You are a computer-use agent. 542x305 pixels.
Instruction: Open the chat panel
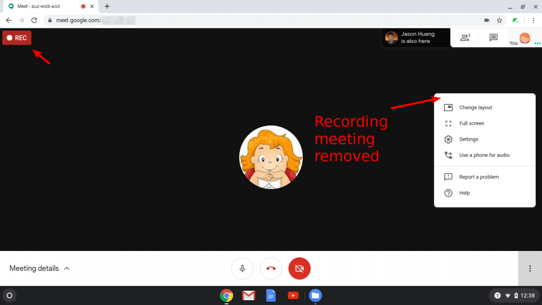click(x=493, y=38)
